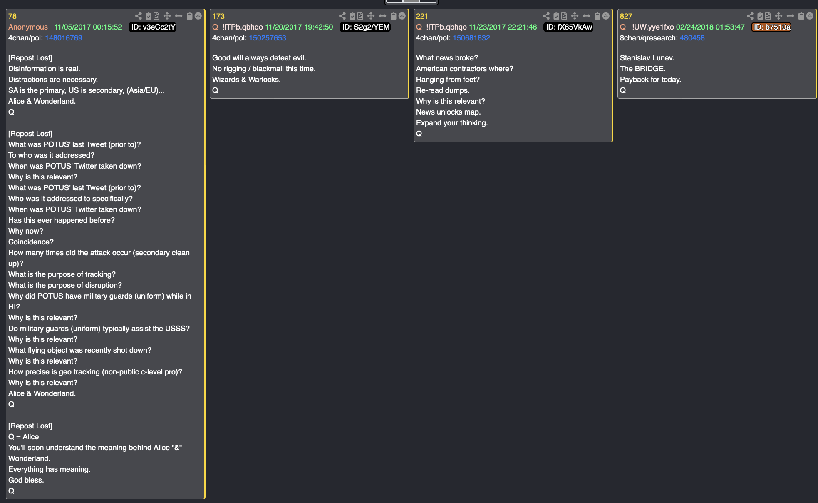The width and height of the screenshot is (818, 503).
Task: Click post number 827
Action: click(626, 16)
